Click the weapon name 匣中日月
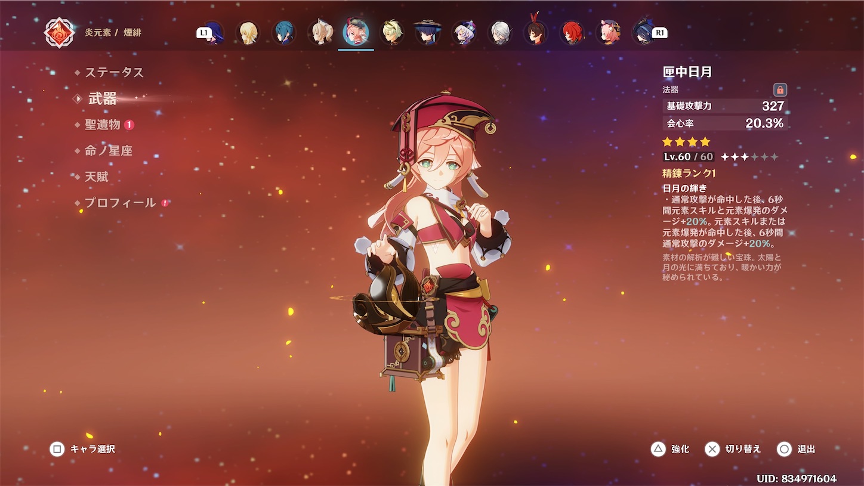The width and height of the screenshot is (864, 486). (687, 72)
